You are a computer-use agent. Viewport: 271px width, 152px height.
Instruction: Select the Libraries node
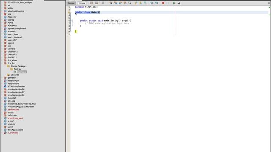[x=15, y=75]
